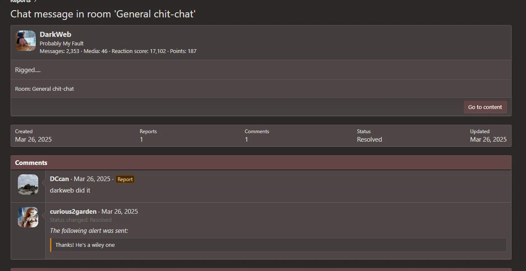
Task: Click DCcan's comment date Mar 26, 2025
Action: point(92,179)
